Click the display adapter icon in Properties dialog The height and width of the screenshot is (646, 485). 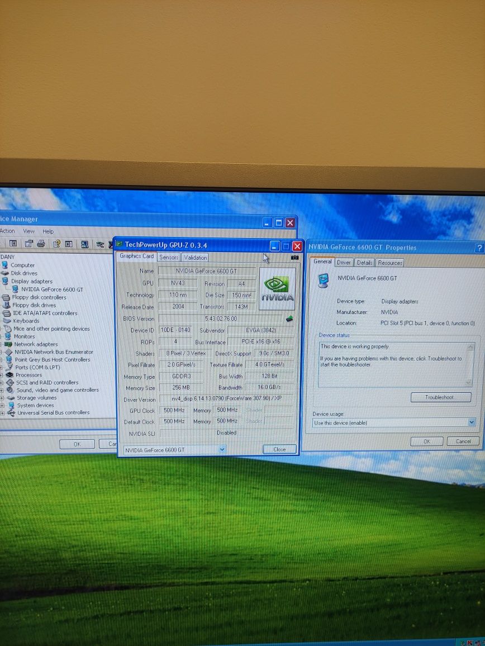(x=324, y=280)
